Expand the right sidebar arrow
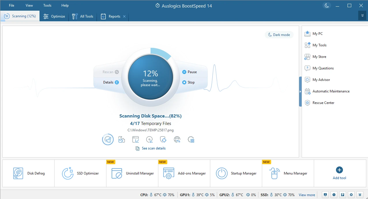 click(300, 92)
